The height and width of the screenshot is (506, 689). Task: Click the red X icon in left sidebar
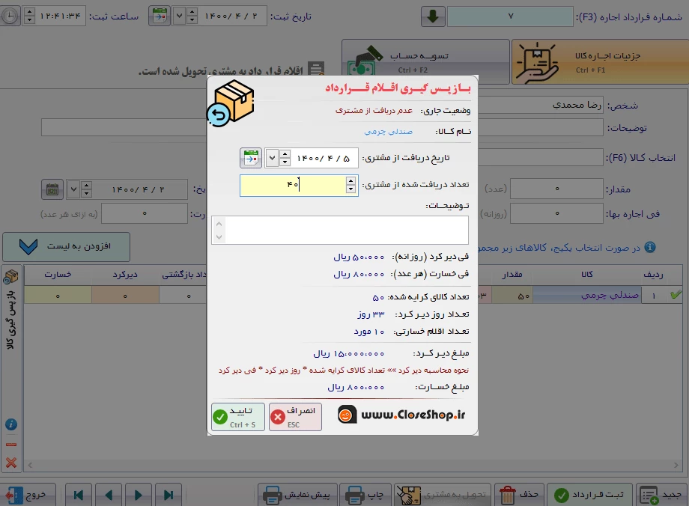coord(11,463)
